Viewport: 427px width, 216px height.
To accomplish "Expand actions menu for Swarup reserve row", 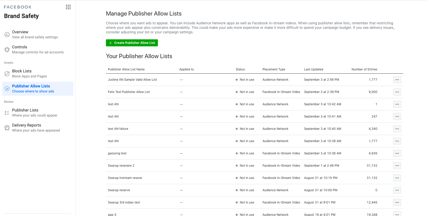I will [397, 190].
